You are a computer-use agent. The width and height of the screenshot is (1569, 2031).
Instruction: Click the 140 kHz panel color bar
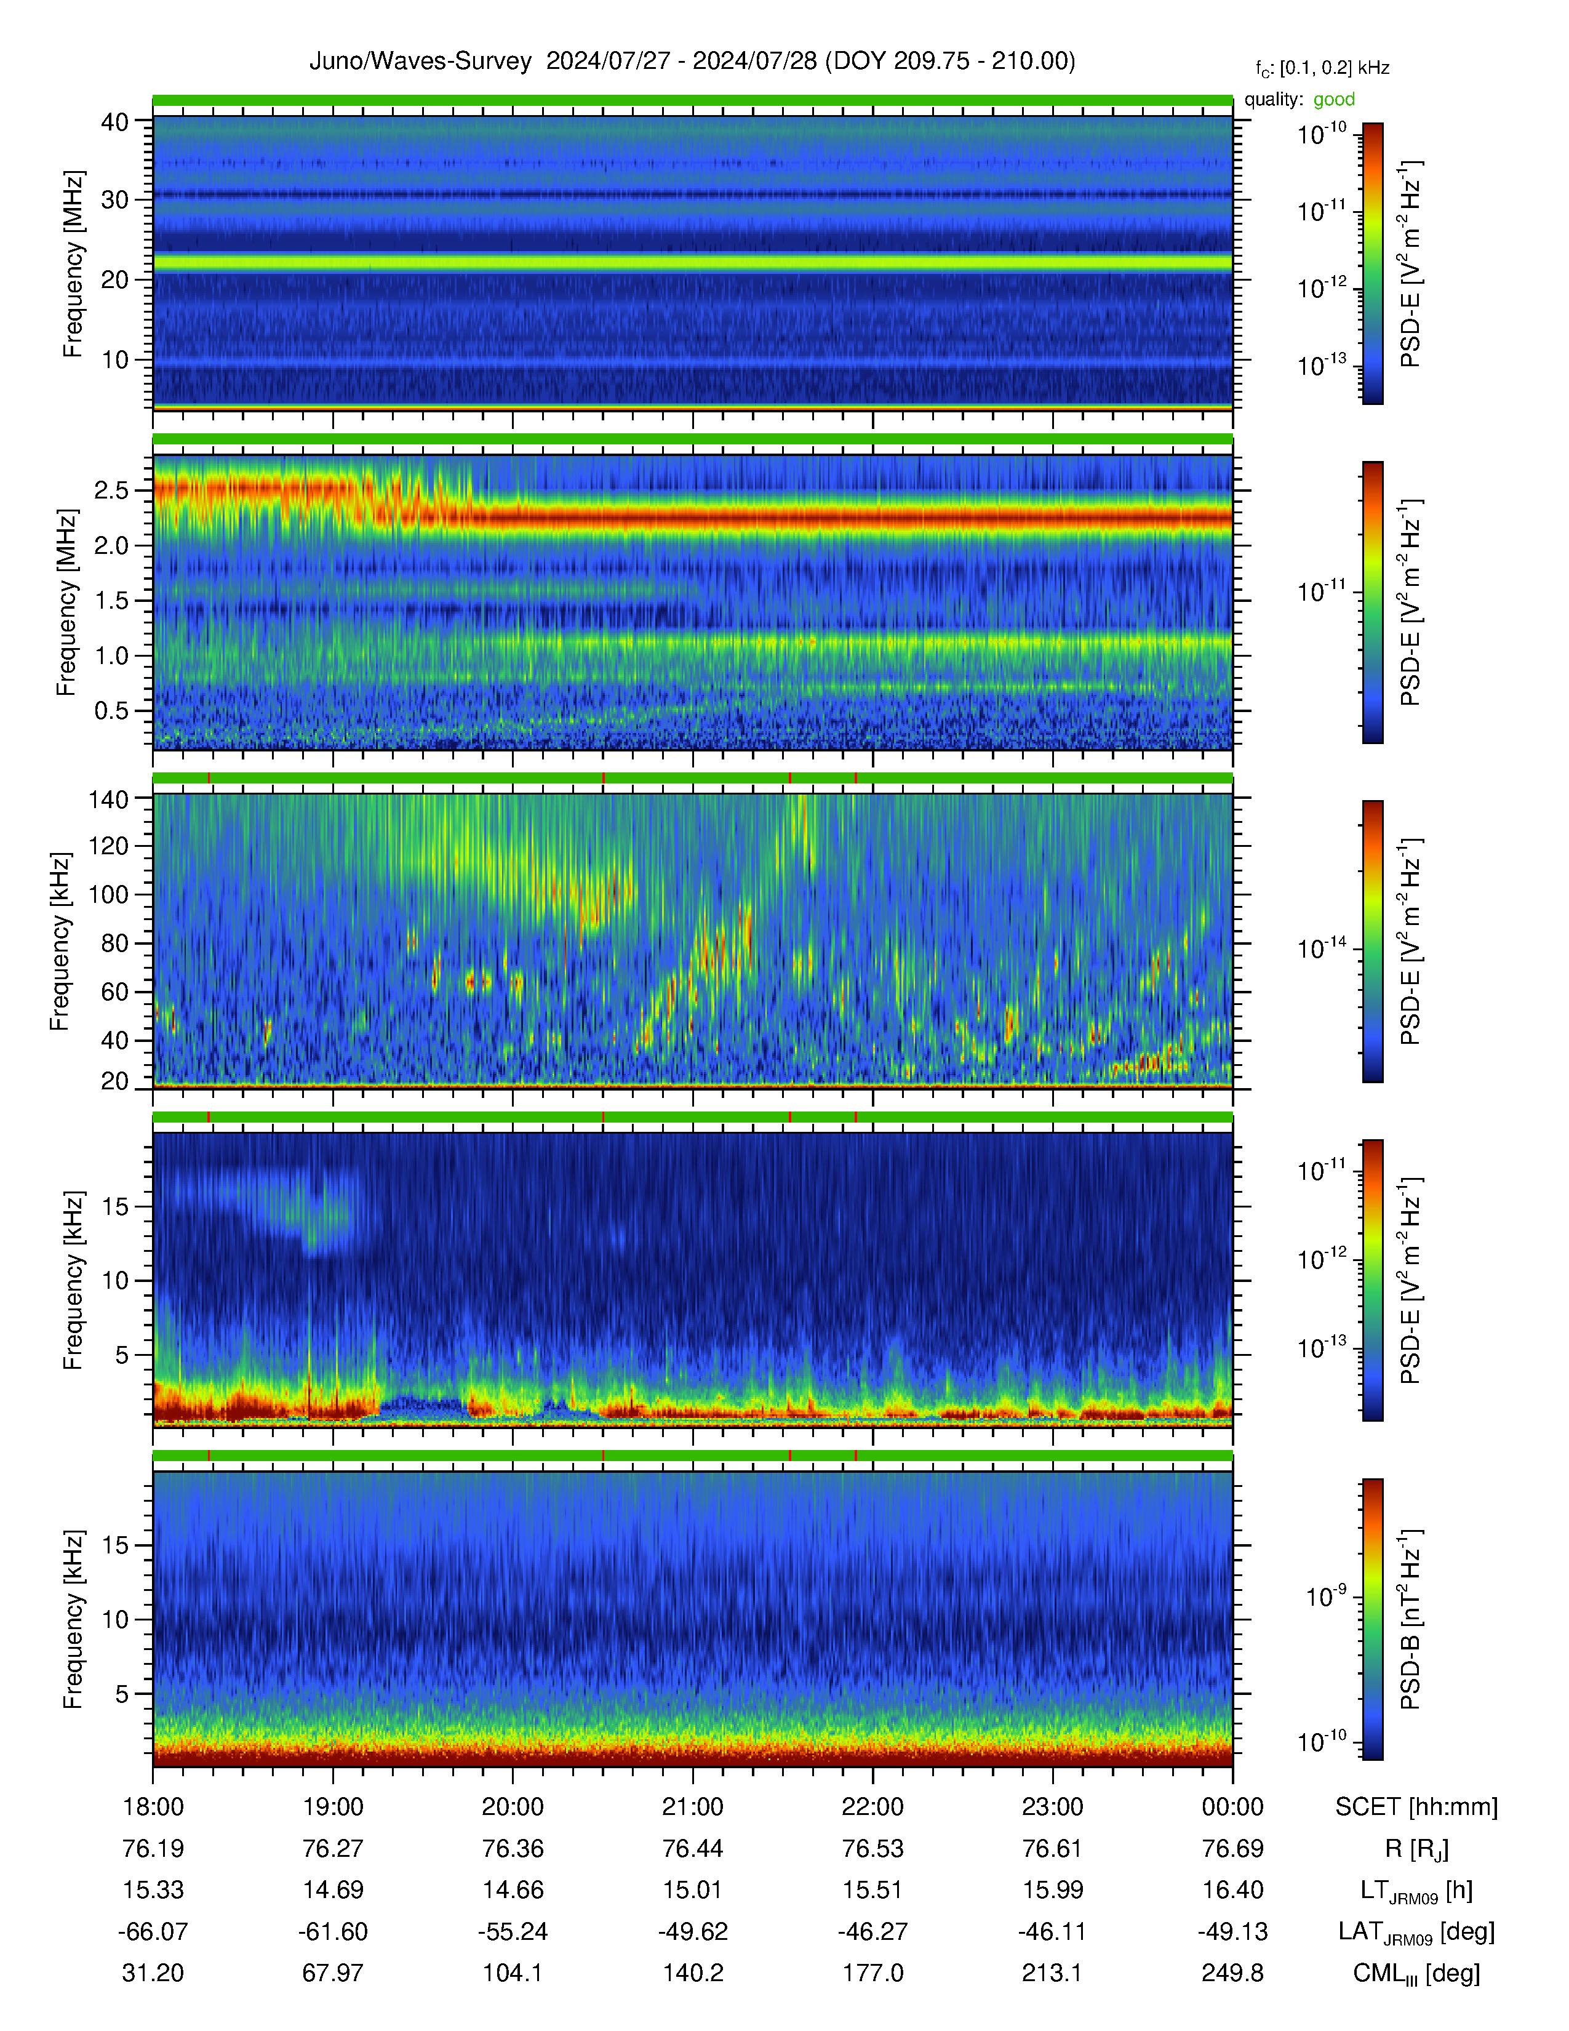[1373, 941]
